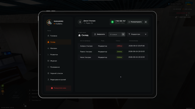Click the 1 798 555 747 balance value

pos(120,21)
